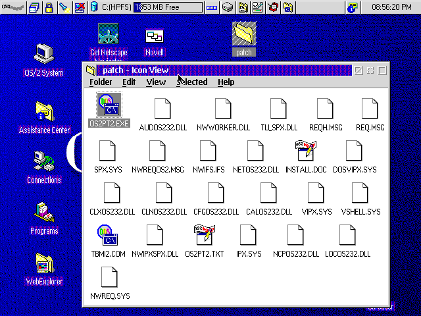Screen dimensions: 421x316
Task: Select the OS2PT2.EXE program icon
Action: pyautogui.click(x=109, y=105)
